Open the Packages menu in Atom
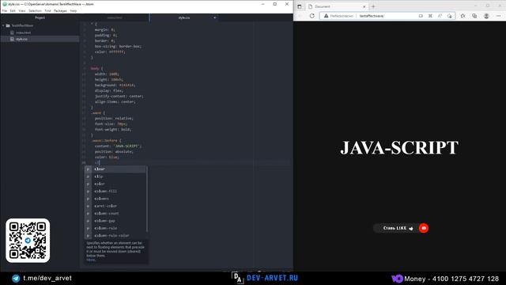The image size is (506, 285). click(x=60, y=10)
